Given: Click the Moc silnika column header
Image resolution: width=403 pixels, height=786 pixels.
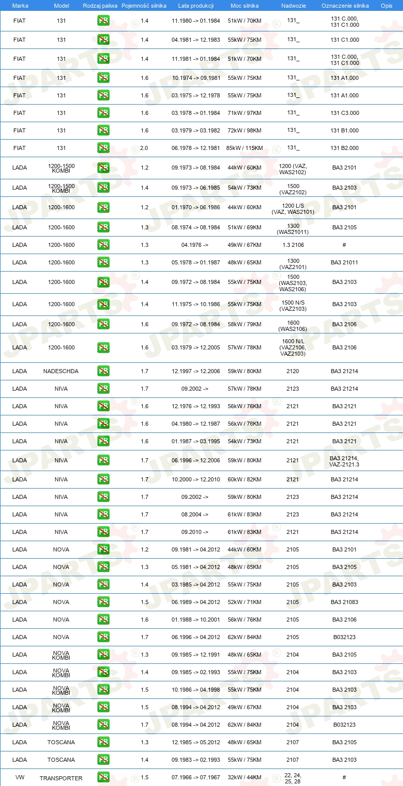Looking at the screenshot, I should 245,6.
